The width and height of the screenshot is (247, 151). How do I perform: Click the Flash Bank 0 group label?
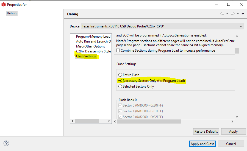[x=127, y=100]
